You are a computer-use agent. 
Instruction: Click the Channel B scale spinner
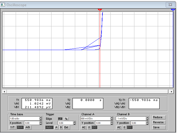(147, 118)
